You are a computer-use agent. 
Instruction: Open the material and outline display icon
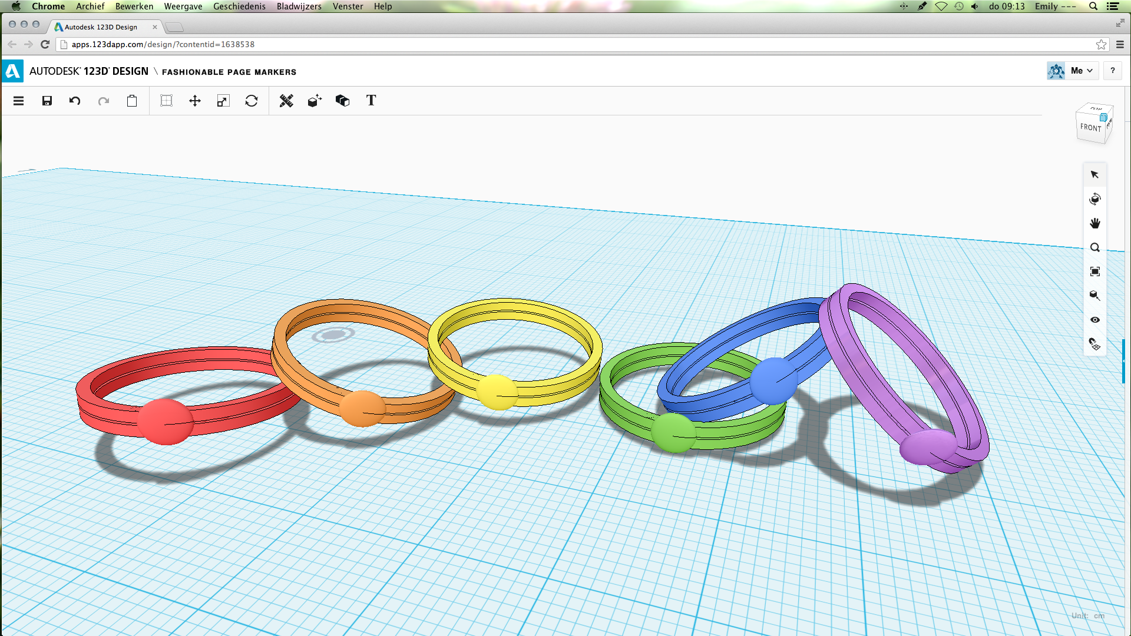[x=1095, y=296]
